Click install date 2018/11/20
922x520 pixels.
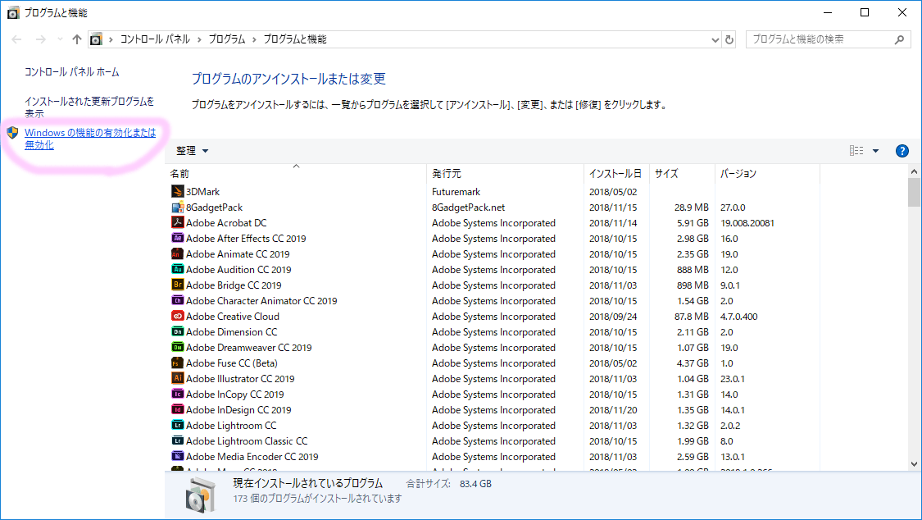[613, 410]
